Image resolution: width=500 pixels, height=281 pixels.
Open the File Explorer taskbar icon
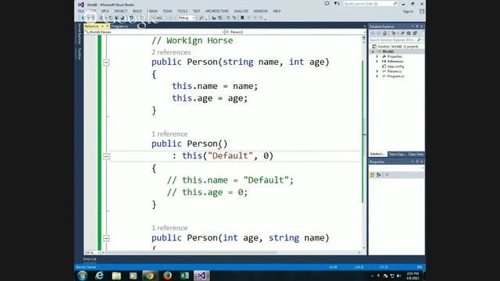(x=116, y=276)
